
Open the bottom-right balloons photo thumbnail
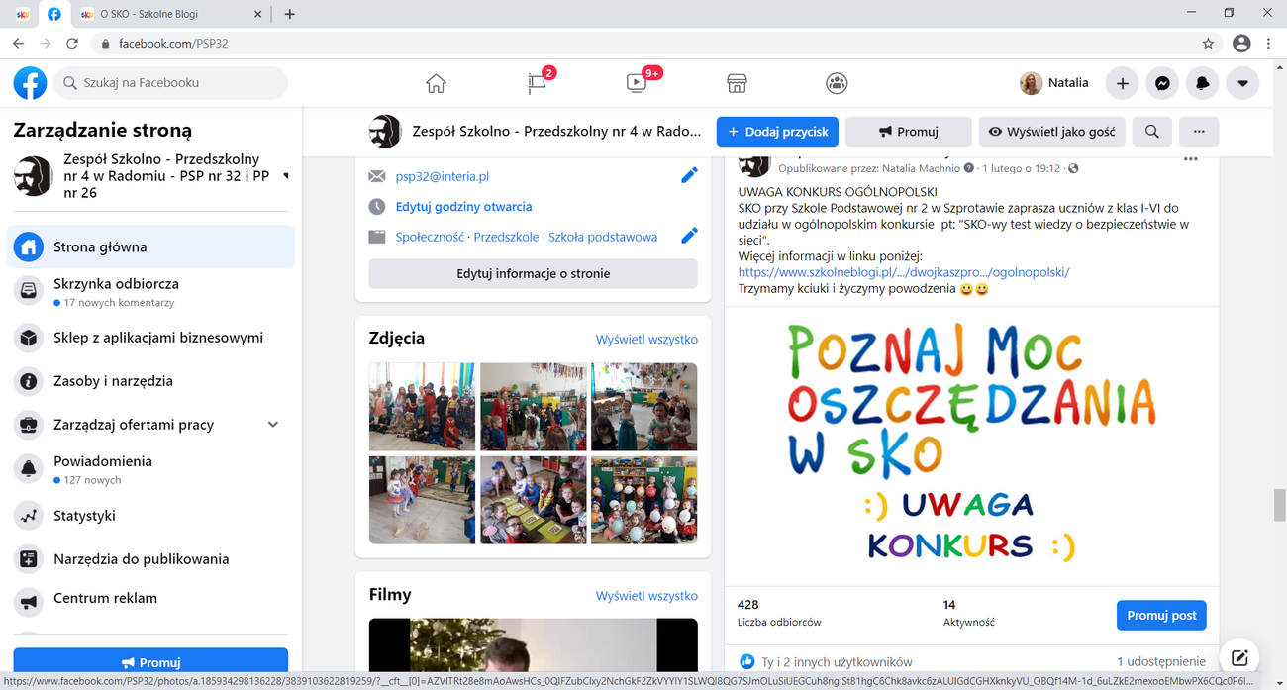(644, 500)
